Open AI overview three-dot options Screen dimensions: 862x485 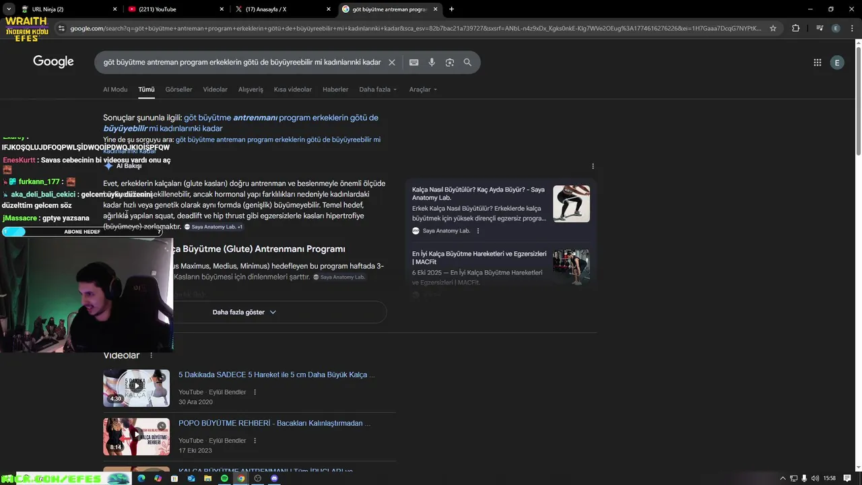pyautogui.click(x=593, y=166)
